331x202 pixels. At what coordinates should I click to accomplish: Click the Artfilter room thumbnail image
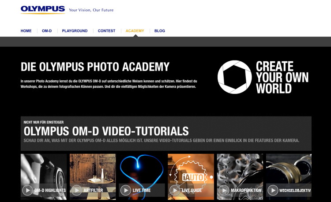[93, 169]
